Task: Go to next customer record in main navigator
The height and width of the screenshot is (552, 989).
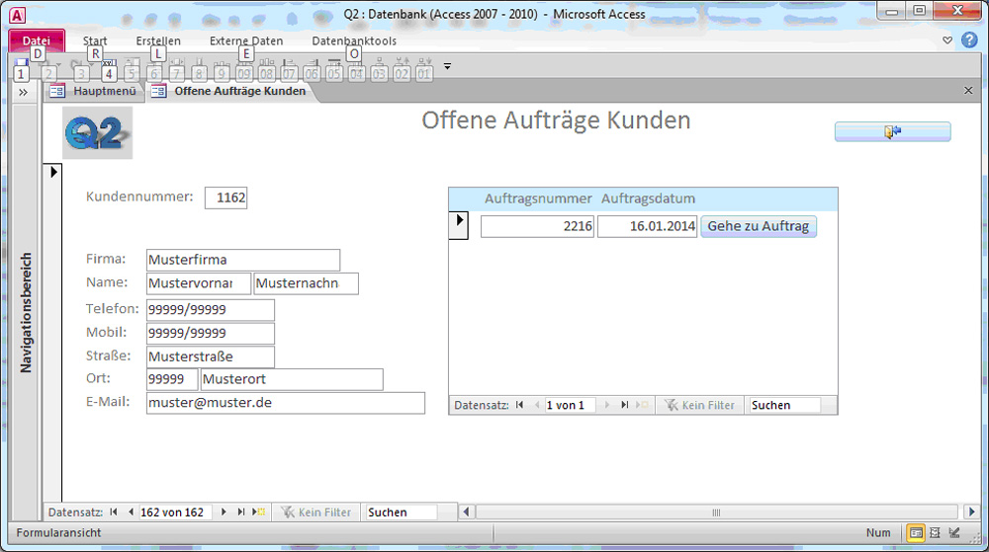Action: pyautogui.click(x=224, y=513)
